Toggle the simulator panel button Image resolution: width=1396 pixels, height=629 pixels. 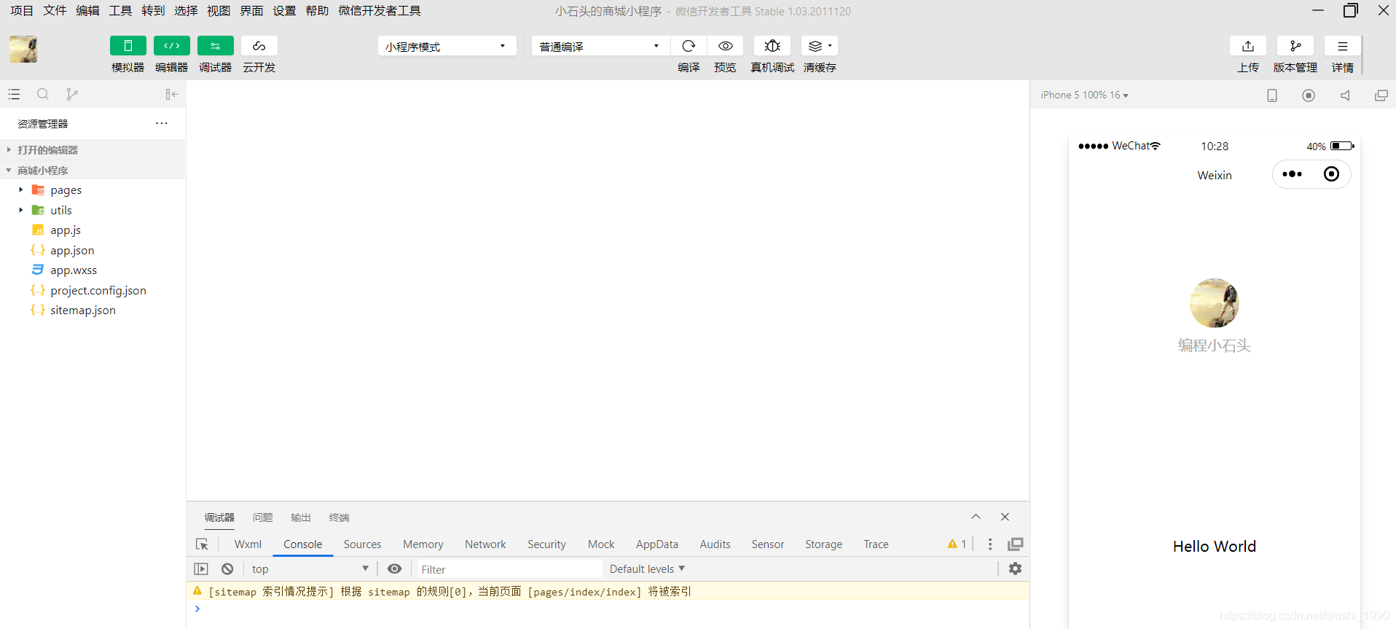pyautogui.click(x=128, y=46)
